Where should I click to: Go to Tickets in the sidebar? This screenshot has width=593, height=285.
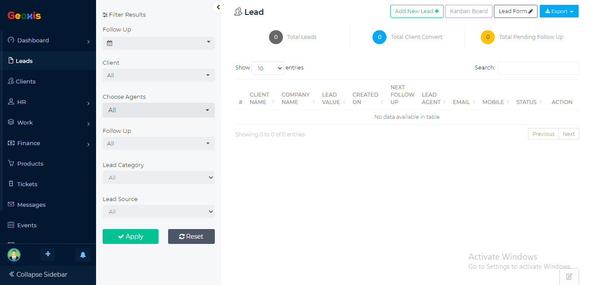pos(27,184)
